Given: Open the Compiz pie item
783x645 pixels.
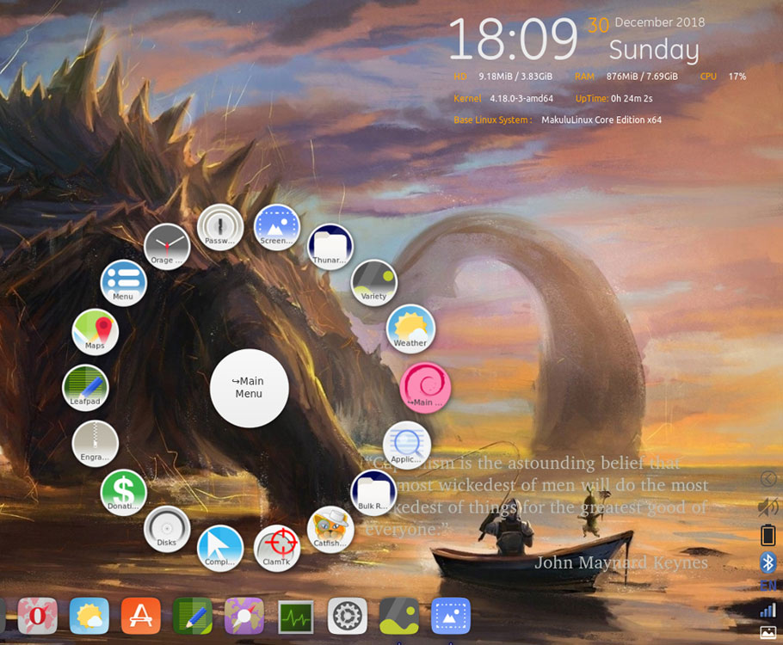Looking at the screenshot, I should click(x=220, y=548).
